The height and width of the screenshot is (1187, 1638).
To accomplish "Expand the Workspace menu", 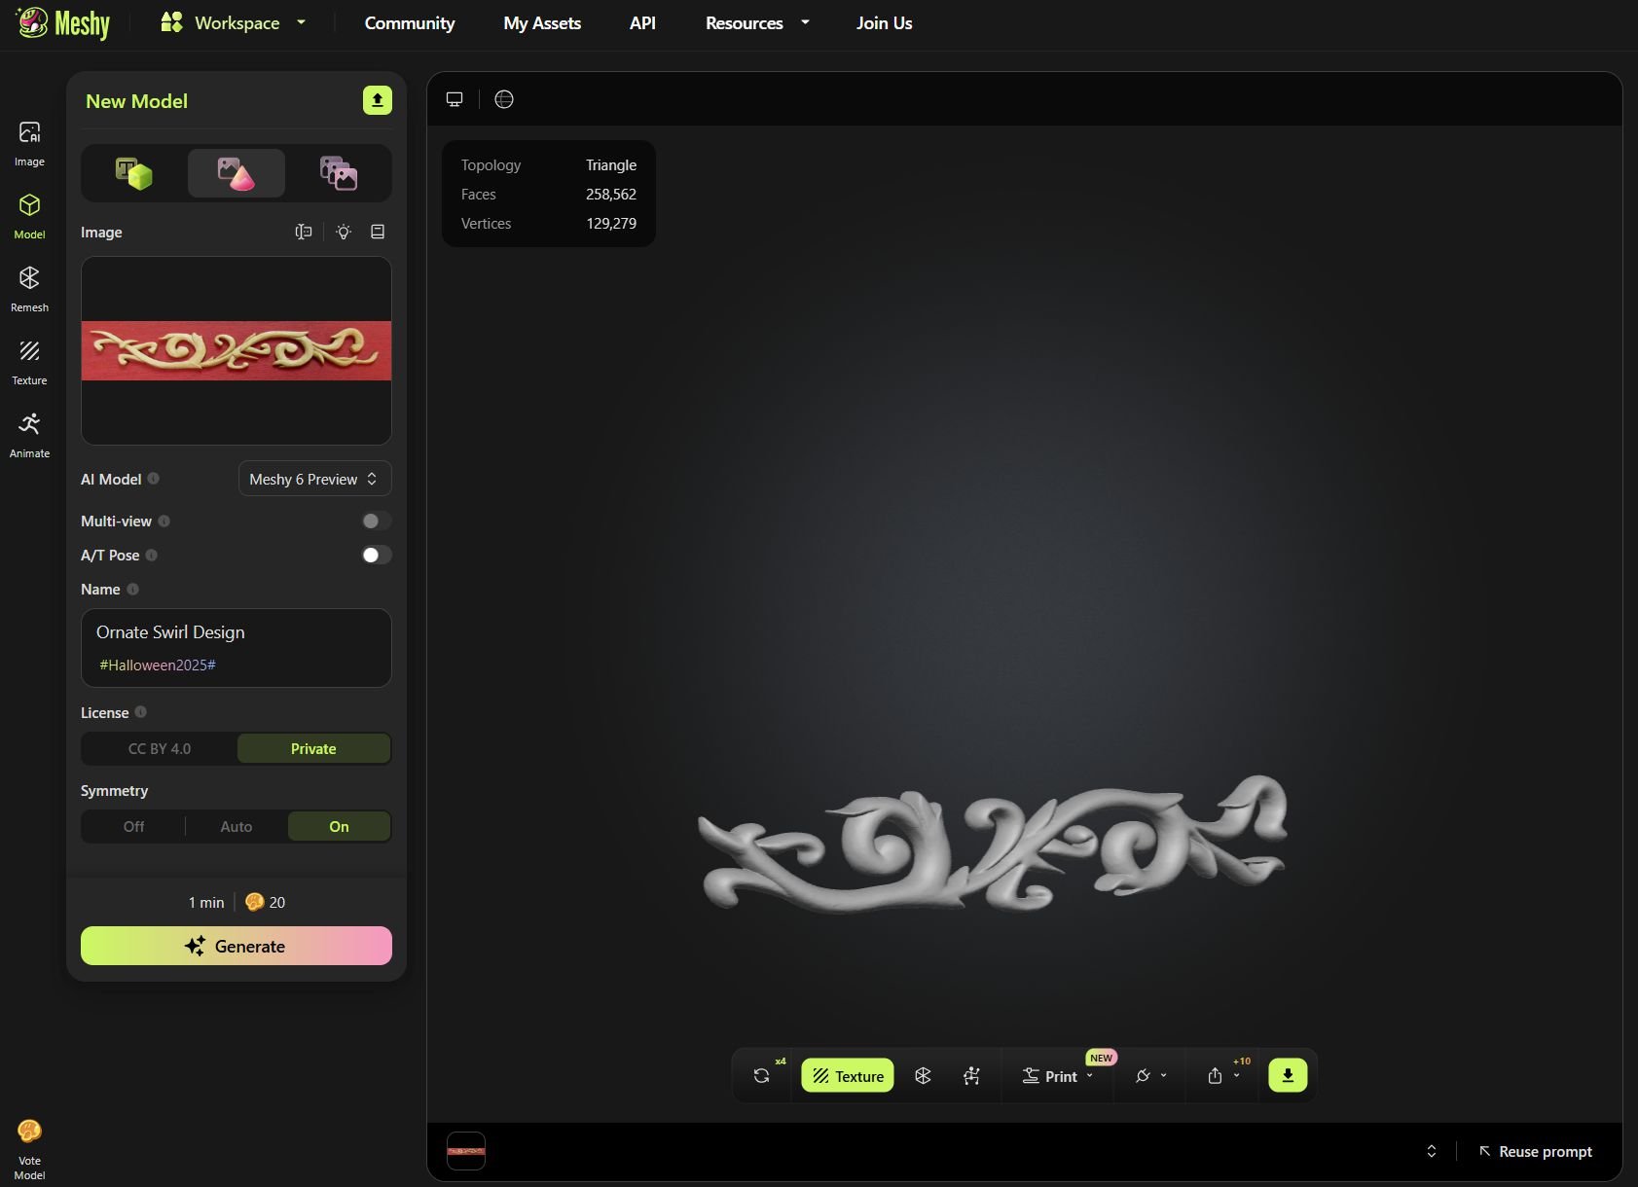I will (x=234, y=23).
